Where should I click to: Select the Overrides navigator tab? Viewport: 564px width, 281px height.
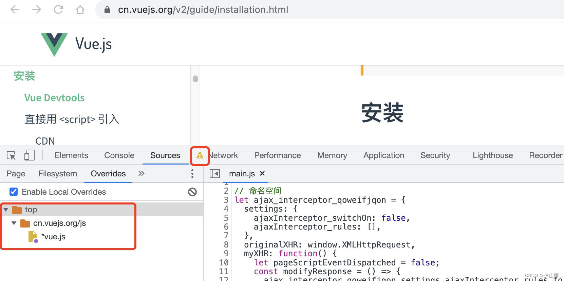[x=108, y=174]
